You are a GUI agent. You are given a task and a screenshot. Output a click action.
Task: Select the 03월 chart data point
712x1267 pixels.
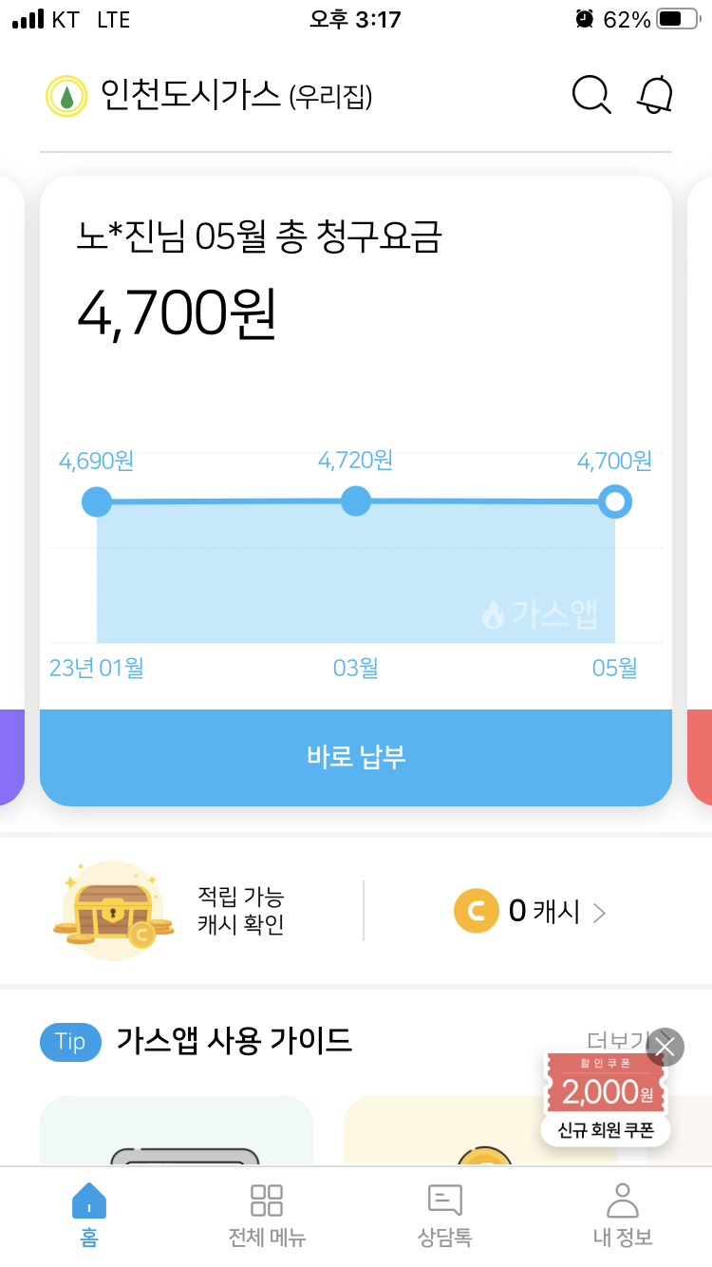click(x=355, y=501)
